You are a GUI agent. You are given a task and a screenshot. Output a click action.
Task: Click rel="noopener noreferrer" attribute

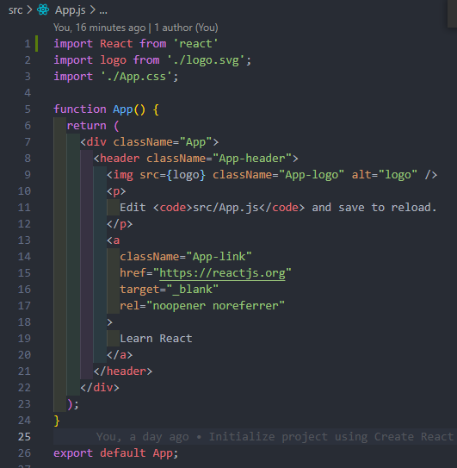coord(202,306)
